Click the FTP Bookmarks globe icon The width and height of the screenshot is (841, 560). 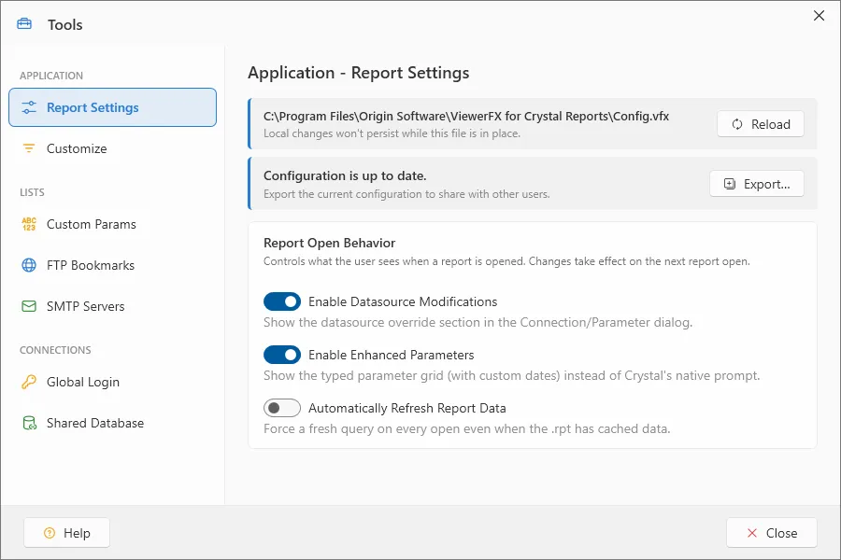point(29,265)
